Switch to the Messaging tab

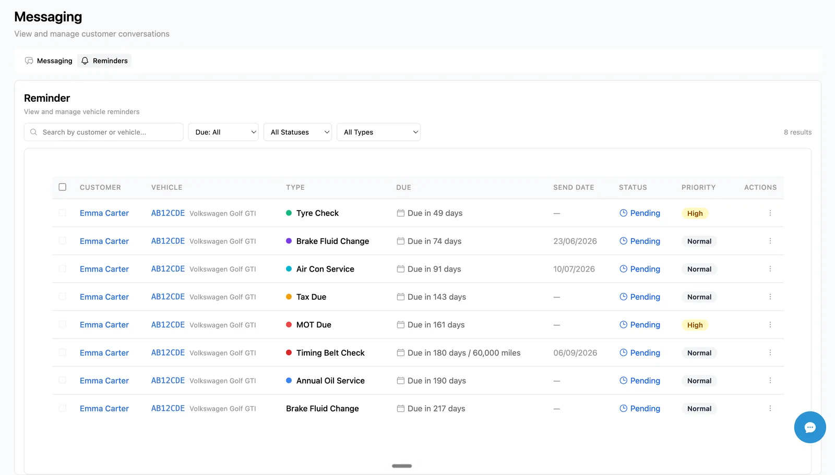click(49, 61)
